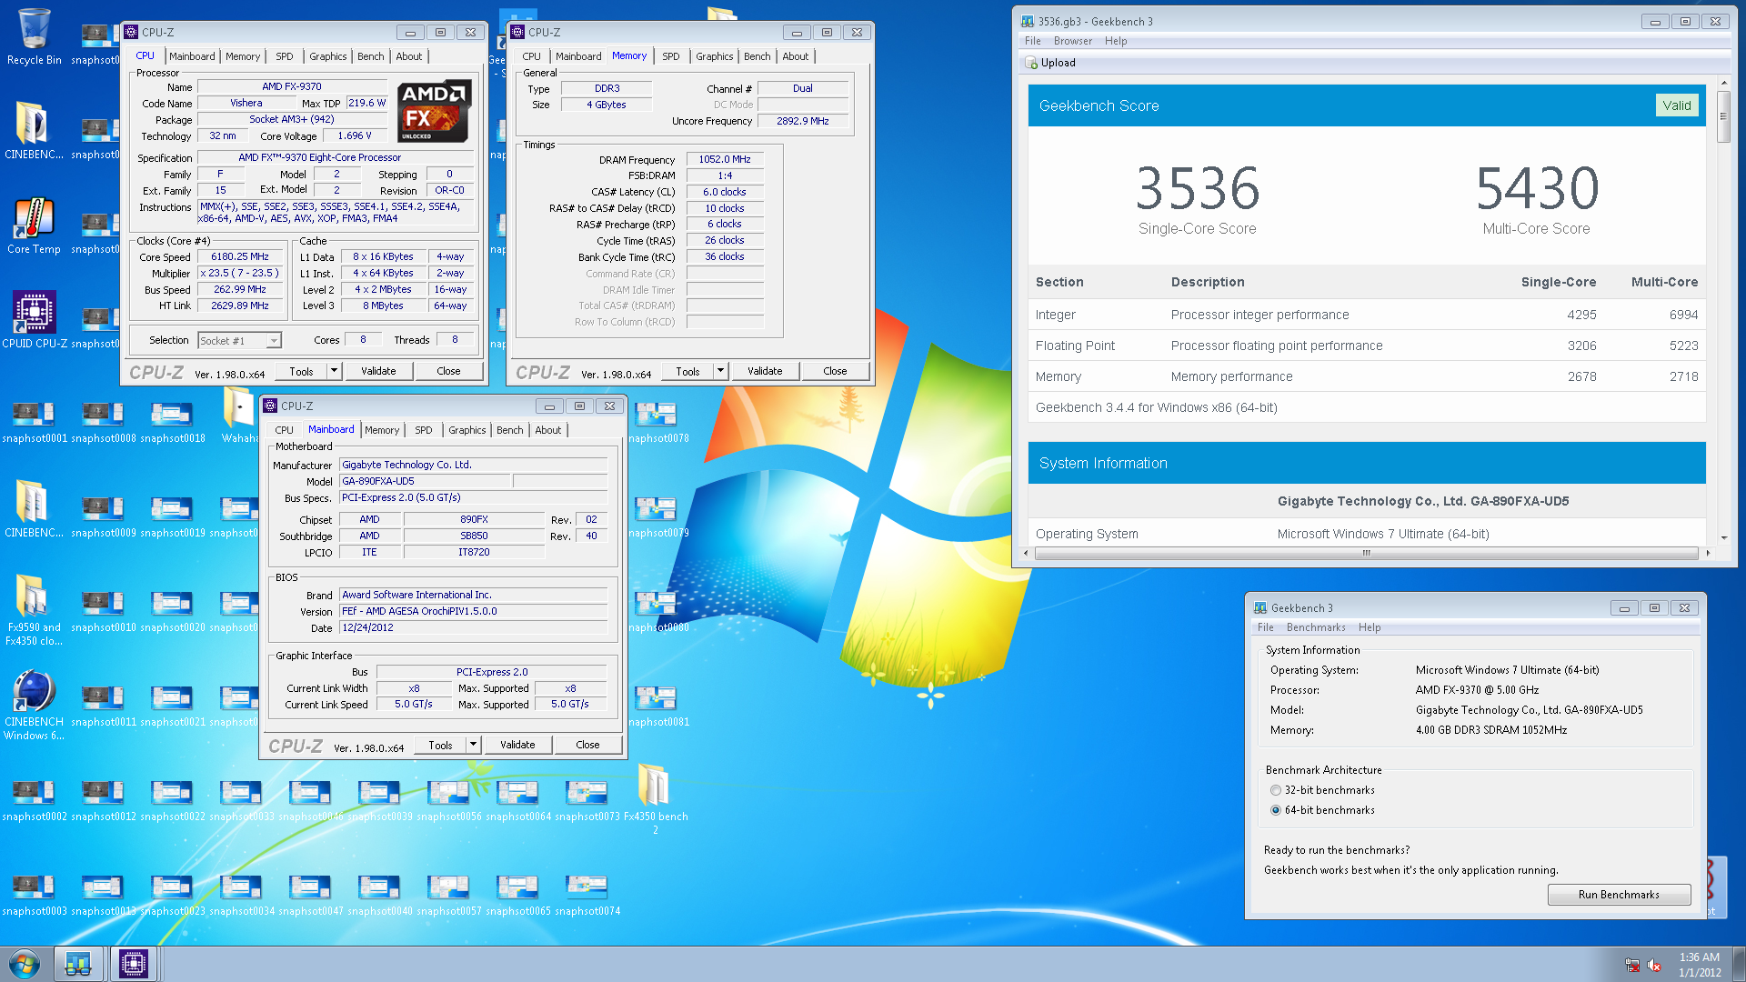
Task: Open the Fx9590 and Fx4350 folder icon
Action: [x=35, y=609]
